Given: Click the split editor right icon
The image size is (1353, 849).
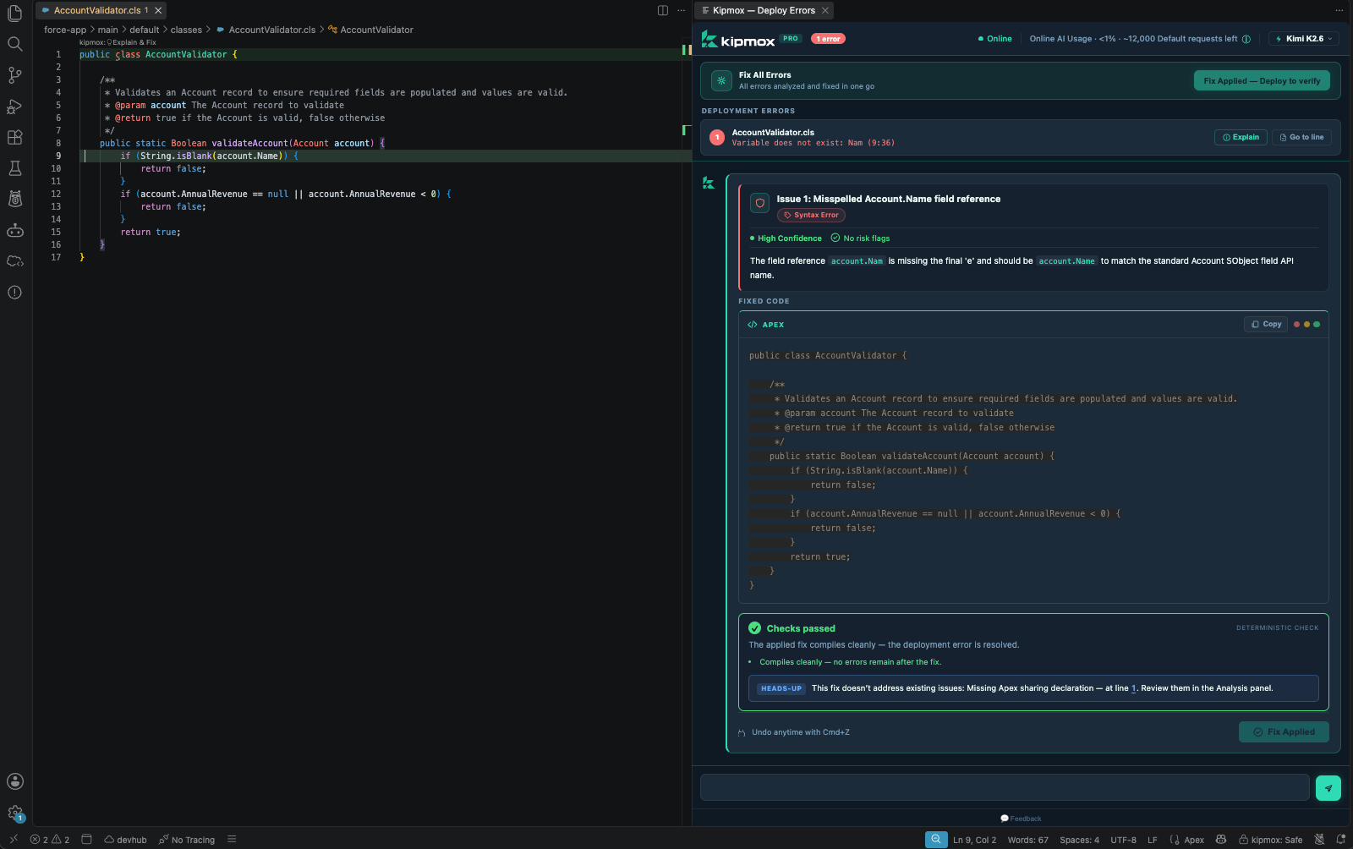Looking at the screenshot, I should pos(663,10).
